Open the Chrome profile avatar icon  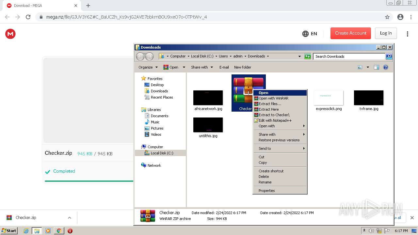click(x=400, y=17)
